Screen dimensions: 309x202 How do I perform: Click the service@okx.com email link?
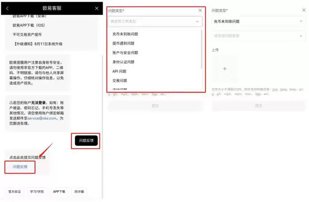click(42, 118)
